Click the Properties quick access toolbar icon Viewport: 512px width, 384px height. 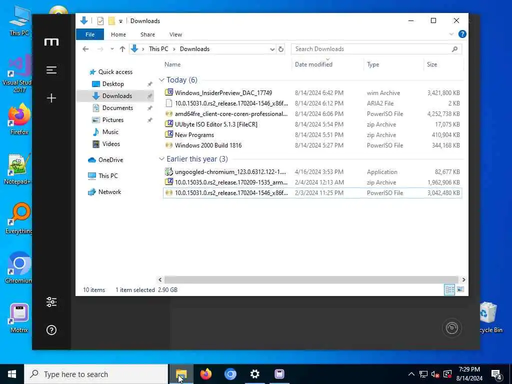(x=100, y=21)
